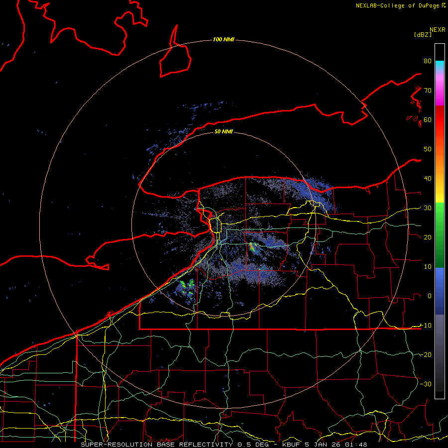
Task: Click the [dBZ] unit label
Action: tap(423, 34)
